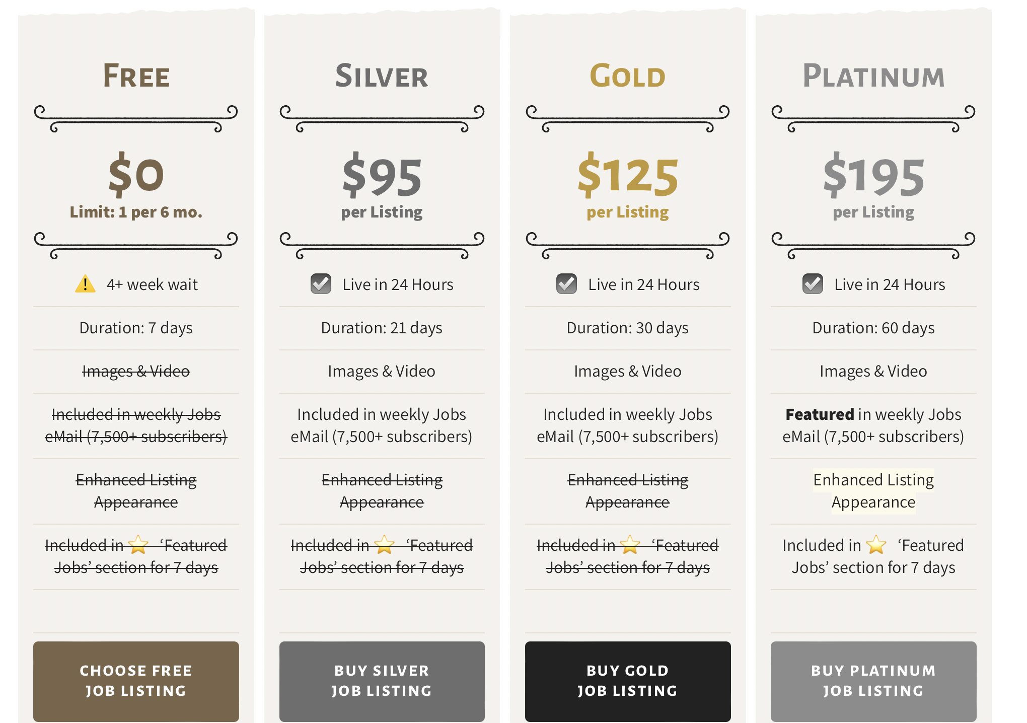This screenshot has width=1027, height=723.
Task: Click the star icon in Gold plan Featured Jobs row
Action: click(x=630, y=544)
